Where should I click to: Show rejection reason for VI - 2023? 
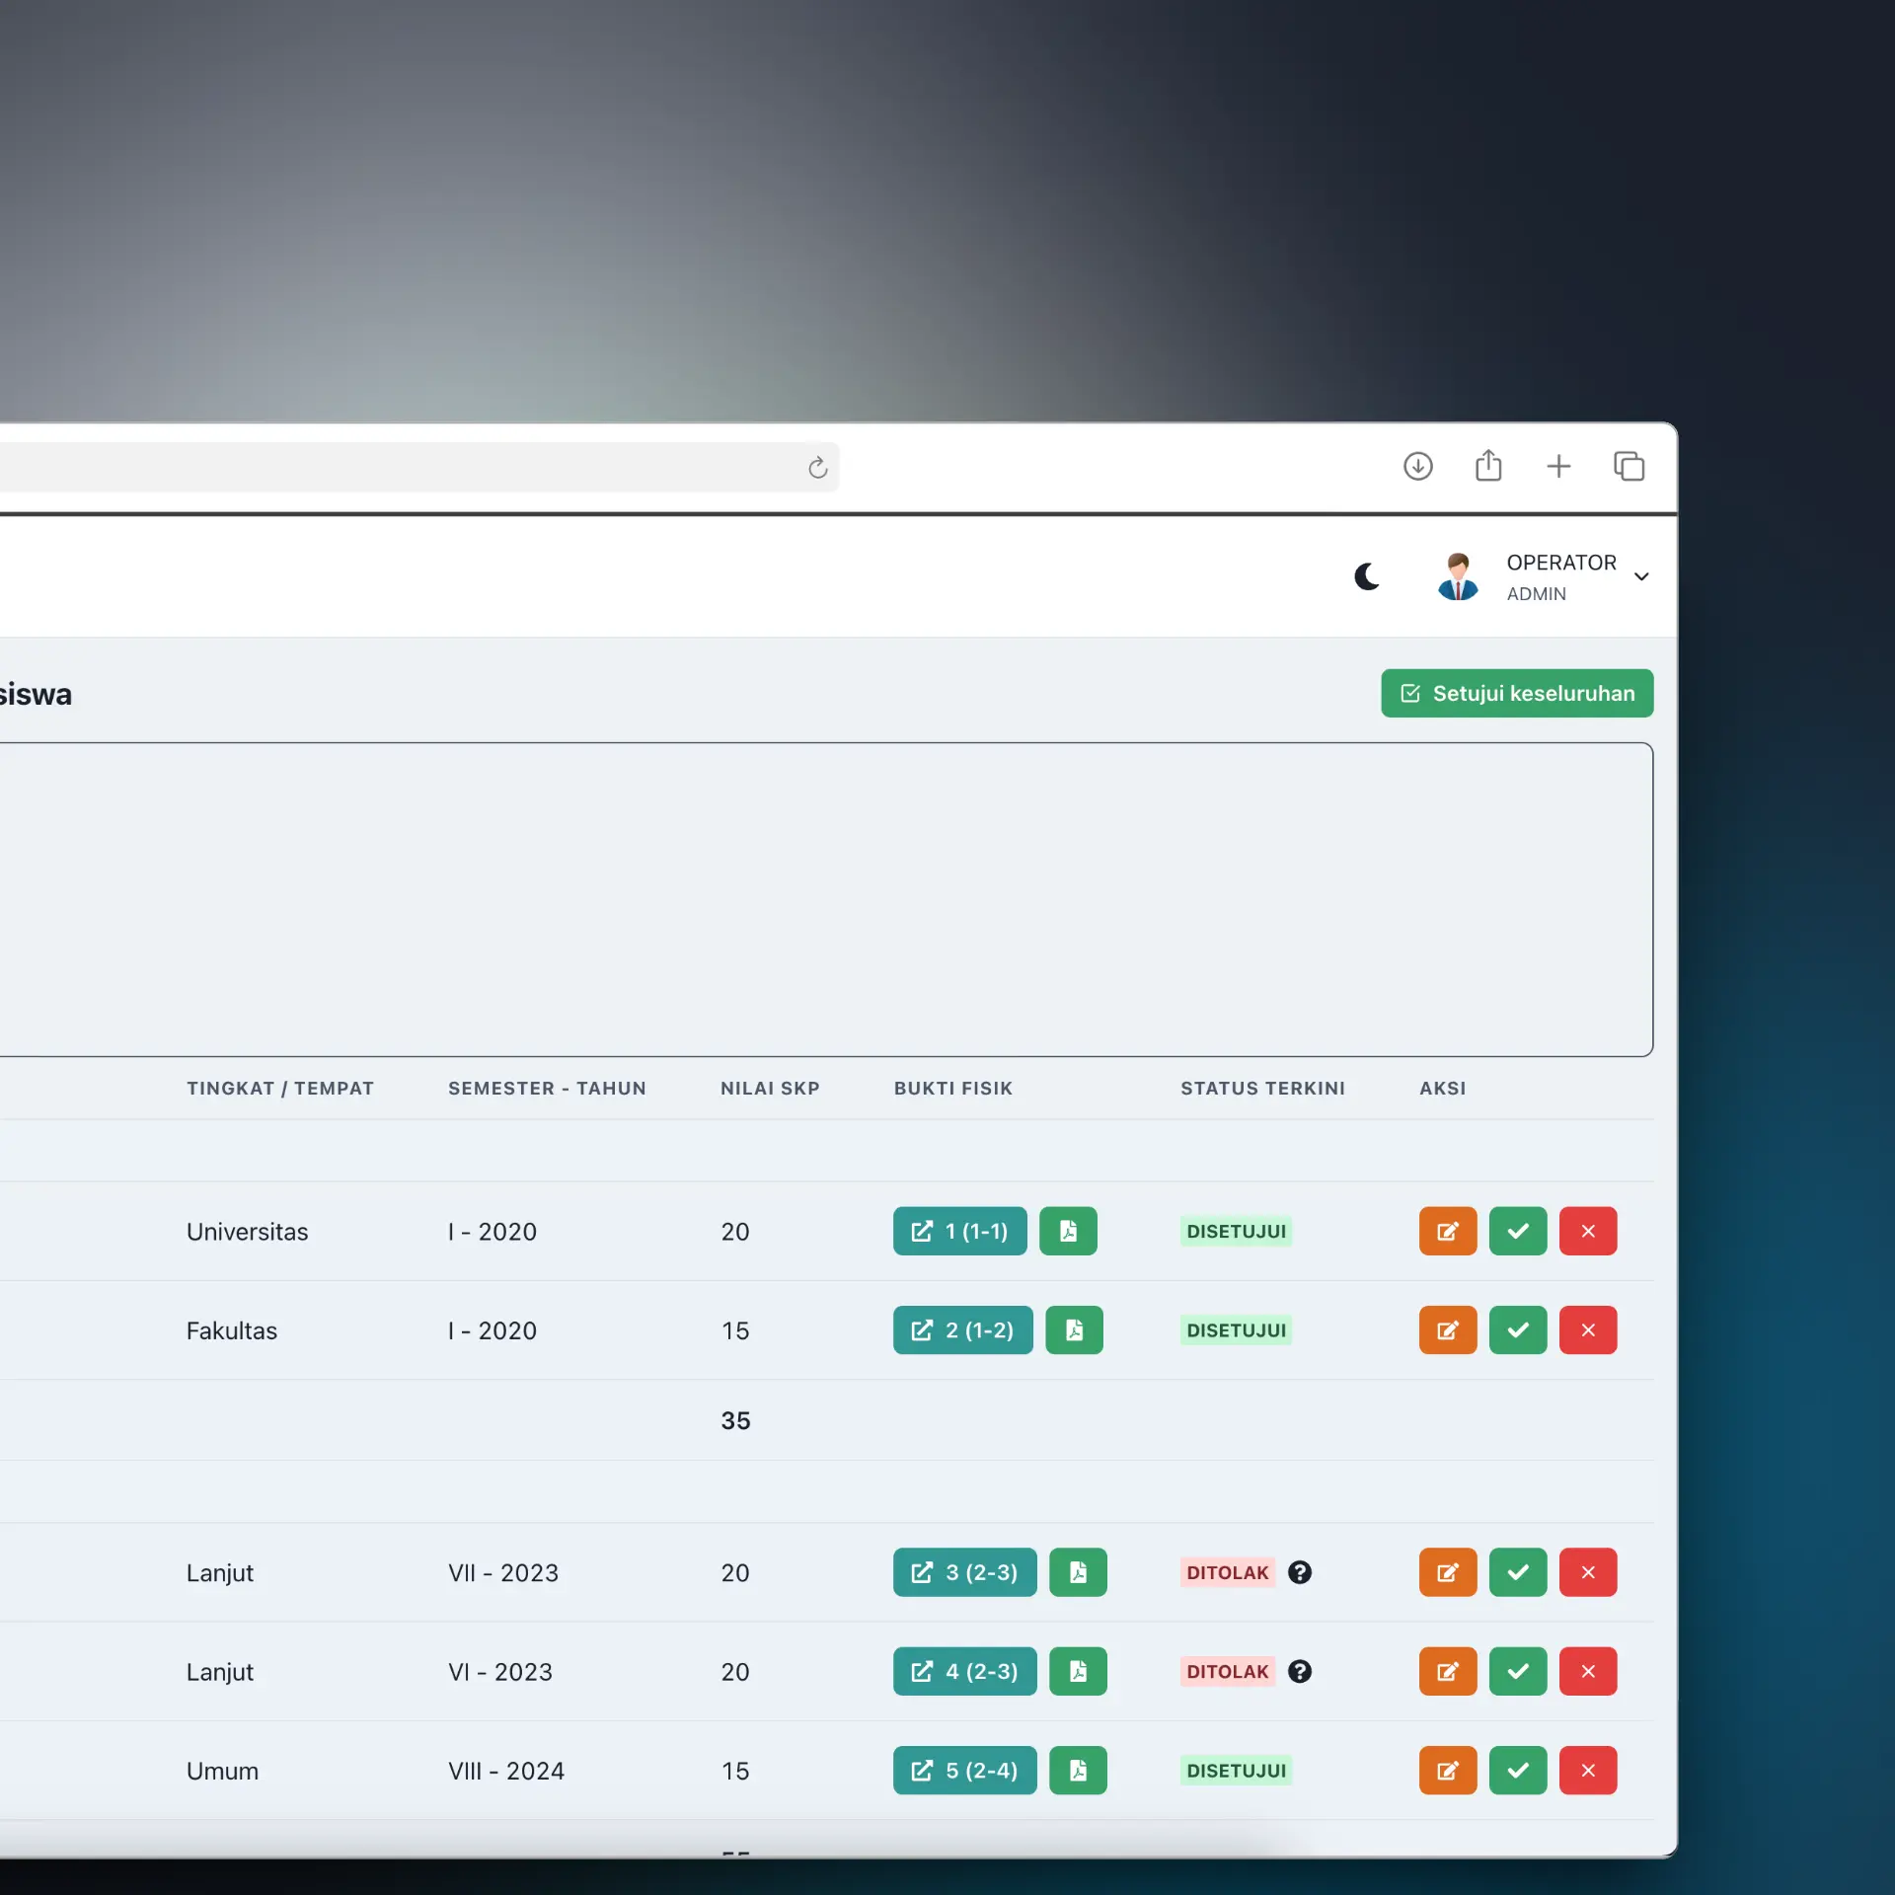point(1299,1671)
